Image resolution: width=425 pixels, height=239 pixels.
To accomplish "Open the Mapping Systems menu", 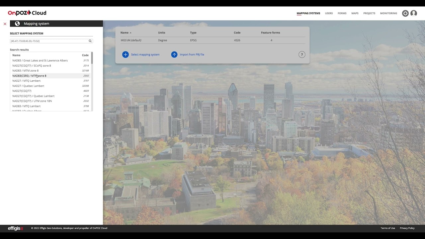I will point(308,13).
